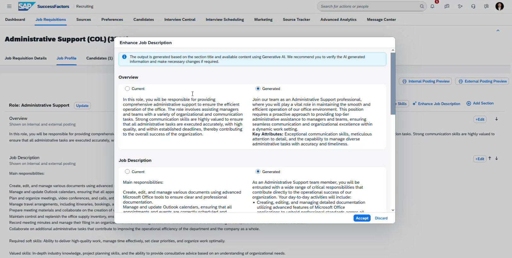Move Job Description section up with arrow
This screenshot has width=512, height=258.
click(x=490, y=158)
